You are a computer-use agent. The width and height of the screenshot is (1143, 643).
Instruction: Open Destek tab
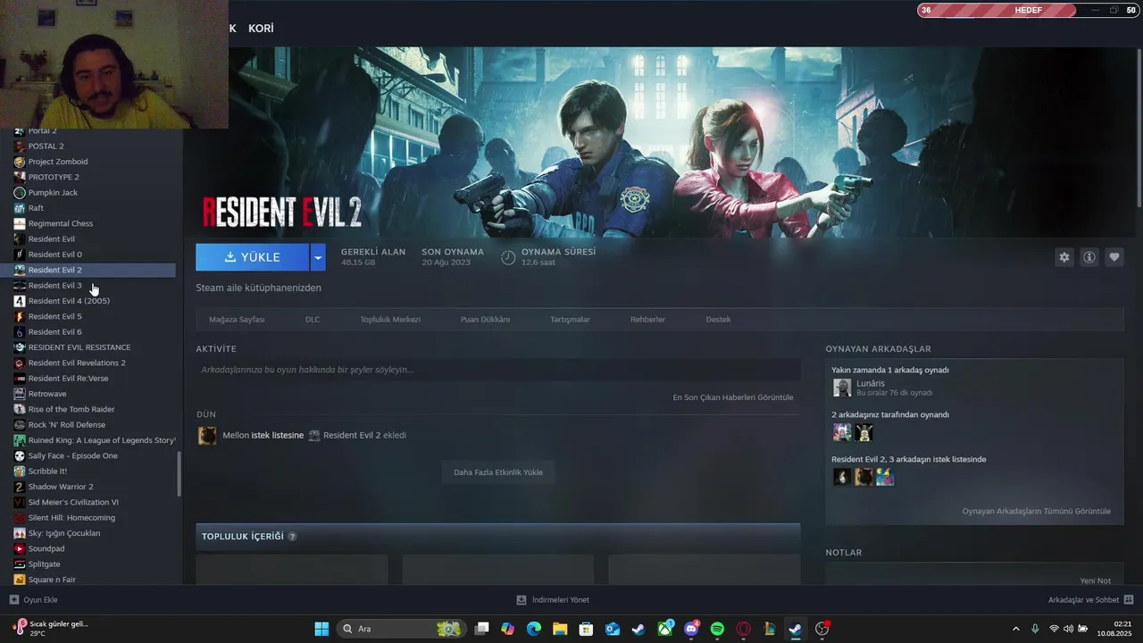pyautogui.click(x=718, y=320)
